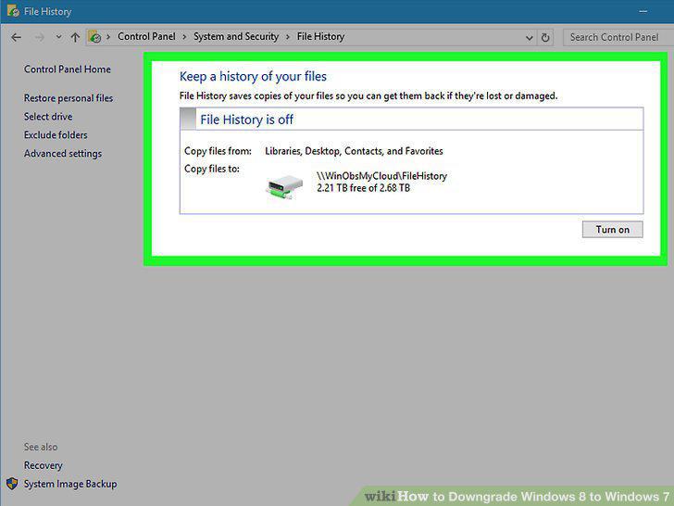674x506 pixels.
Task: Click the File History address bar icon
Action: pos(94,37)
